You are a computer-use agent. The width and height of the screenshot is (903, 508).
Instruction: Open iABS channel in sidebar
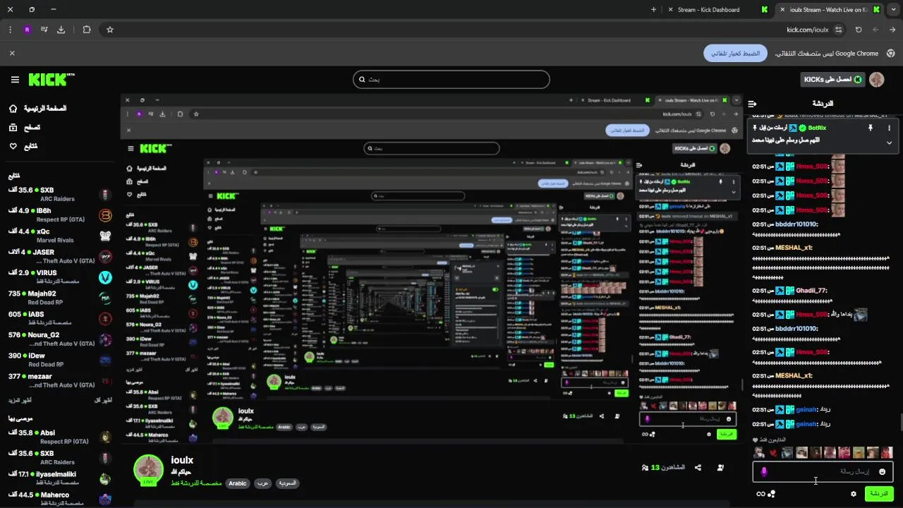coord(60,318)
